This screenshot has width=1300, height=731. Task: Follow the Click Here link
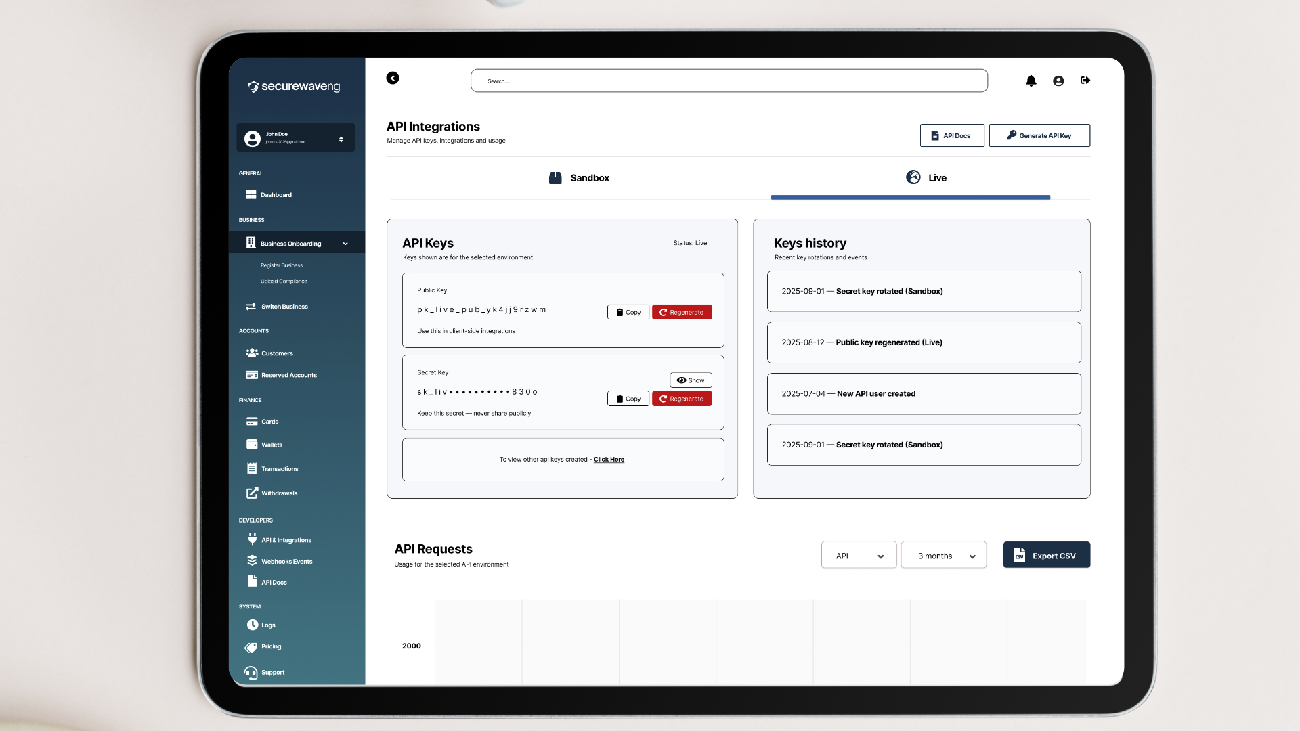pyautogui.click(x=609, y=460)
